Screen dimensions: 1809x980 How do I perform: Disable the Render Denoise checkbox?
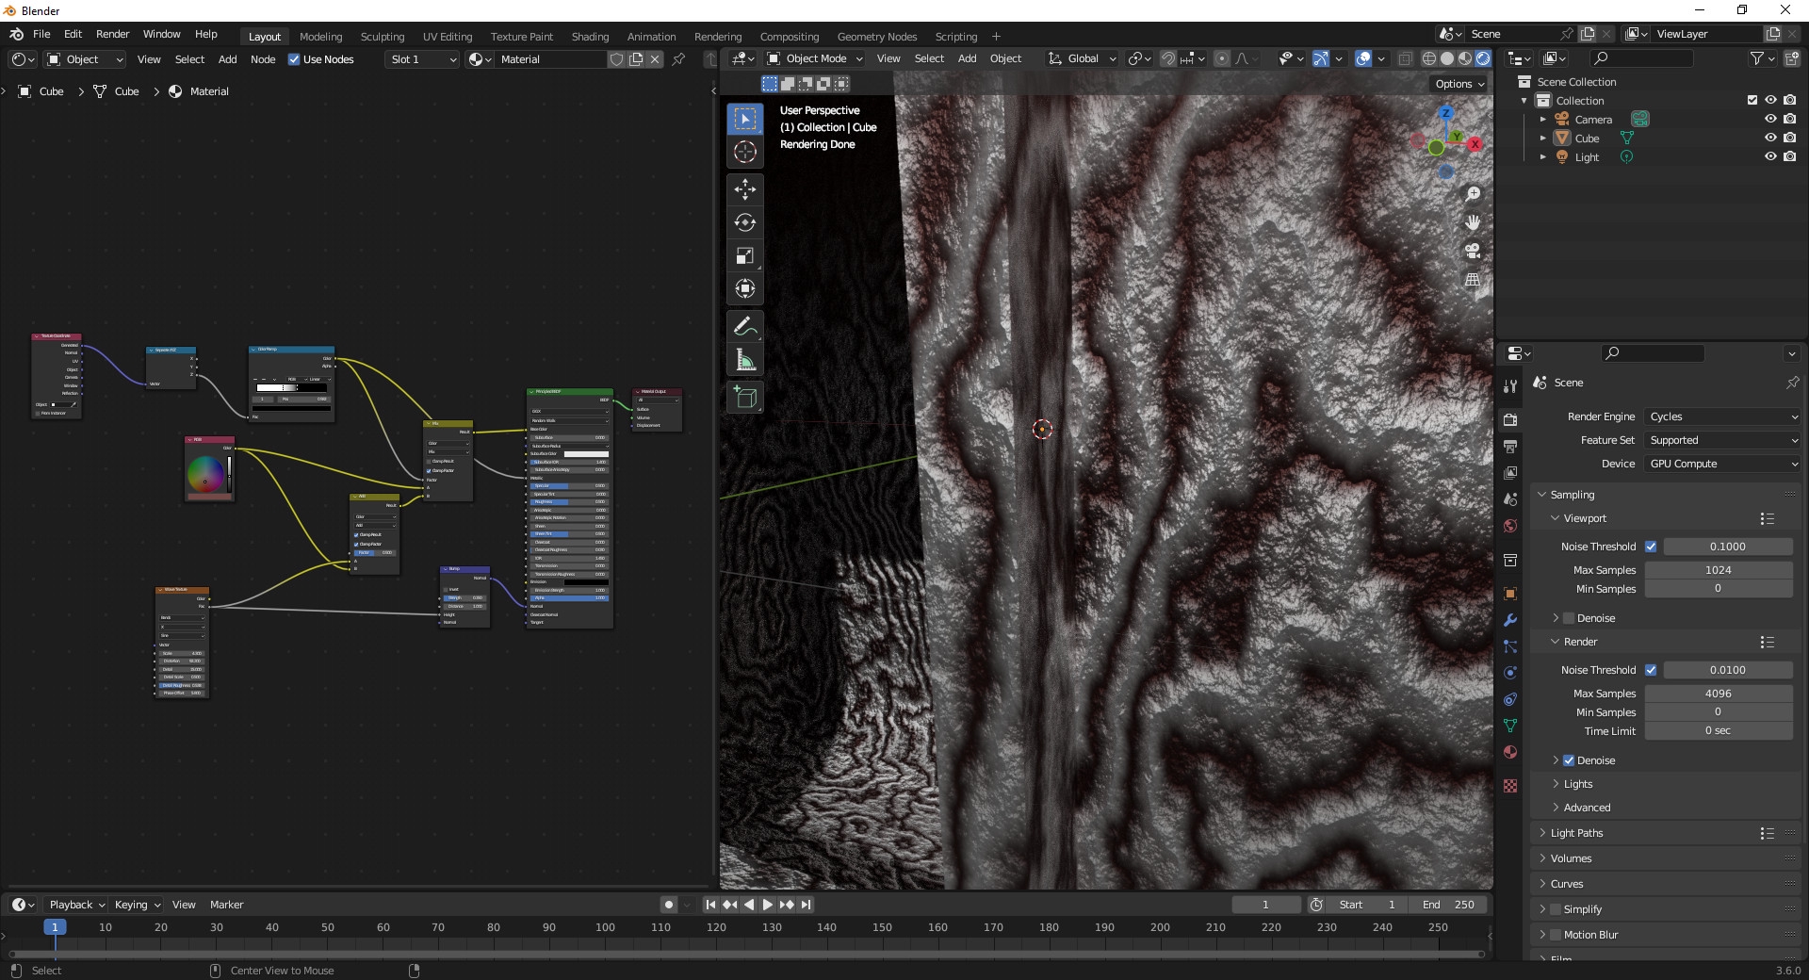click(x=1569, y=760)
